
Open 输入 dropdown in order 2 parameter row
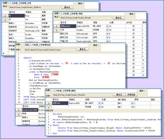tap(132, 107)
